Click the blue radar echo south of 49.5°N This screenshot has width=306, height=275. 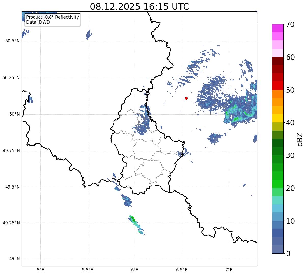tap(127, 201)
